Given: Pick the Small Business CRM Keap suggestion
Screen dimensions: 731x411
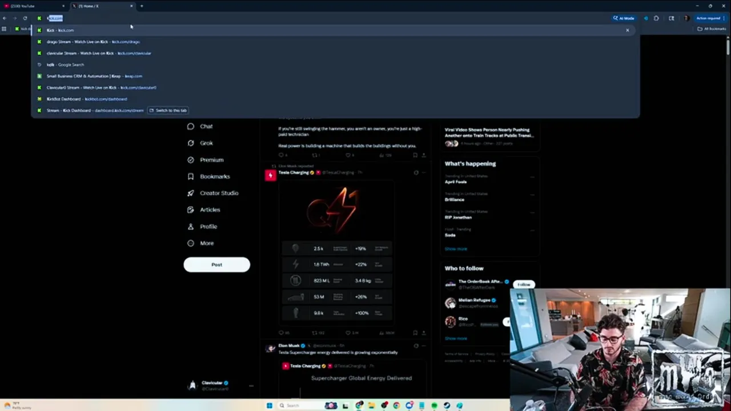Looking at the screenshot, I should [x=335, y=76].
